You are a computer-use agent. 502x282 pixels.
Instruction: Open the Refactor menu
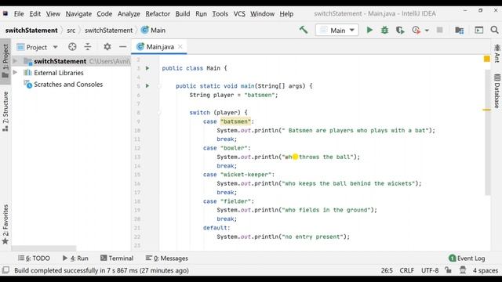(158, 14)
